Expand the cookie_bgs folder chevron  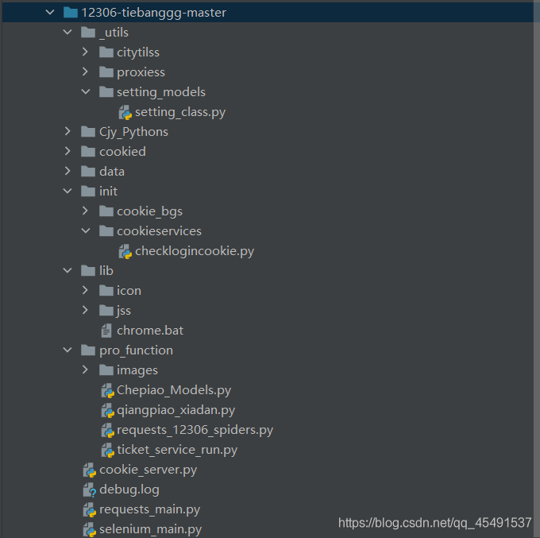coord(85,211)
